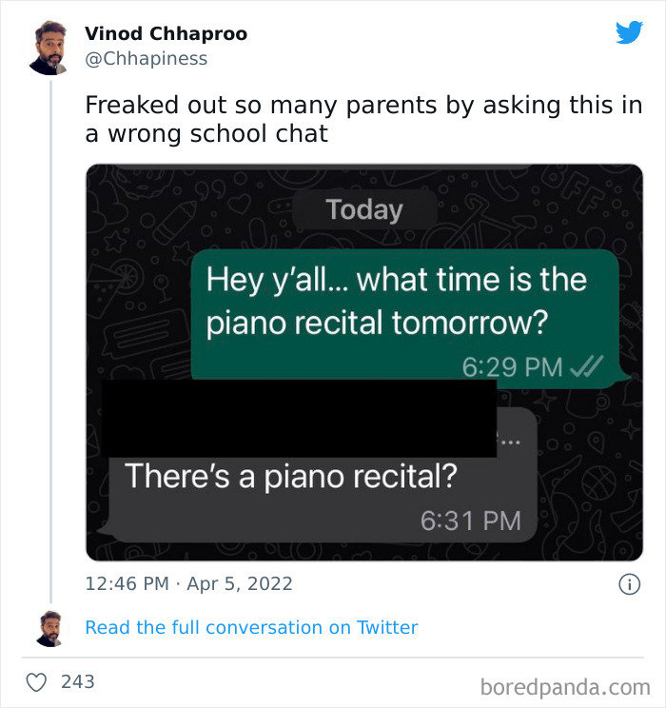Click the blacked-out sender name bar
Screen dimensions: 666x708
click(x=298, y=417)
